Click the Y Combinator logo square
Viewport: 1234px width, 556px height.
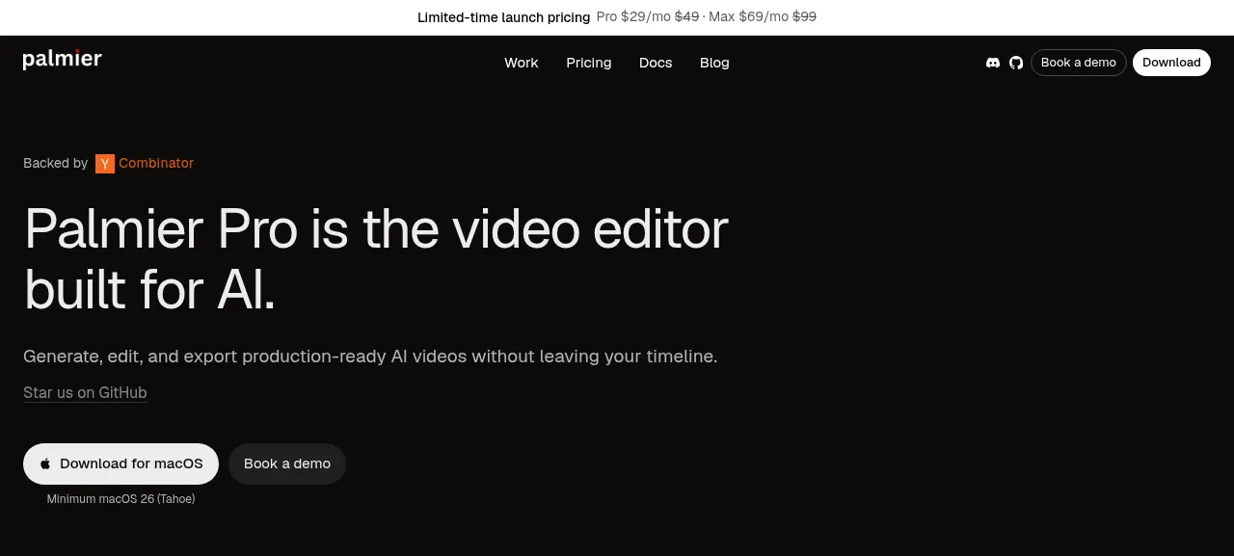tap(105, 164)
